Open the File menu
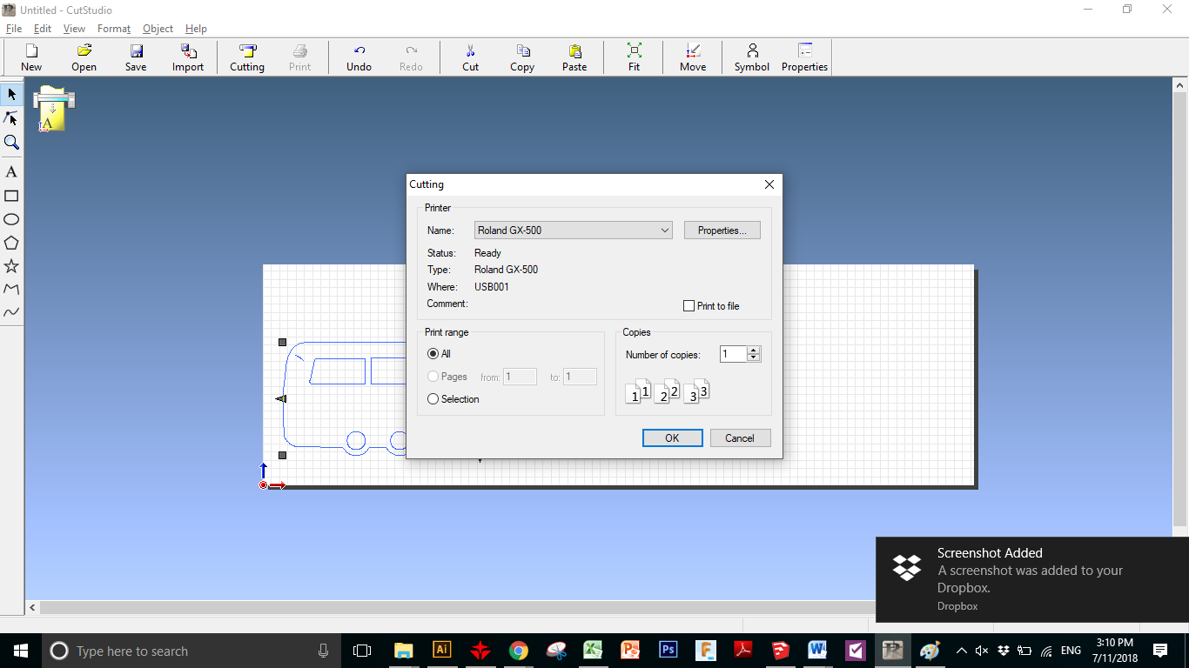 [x=14, y=29]
